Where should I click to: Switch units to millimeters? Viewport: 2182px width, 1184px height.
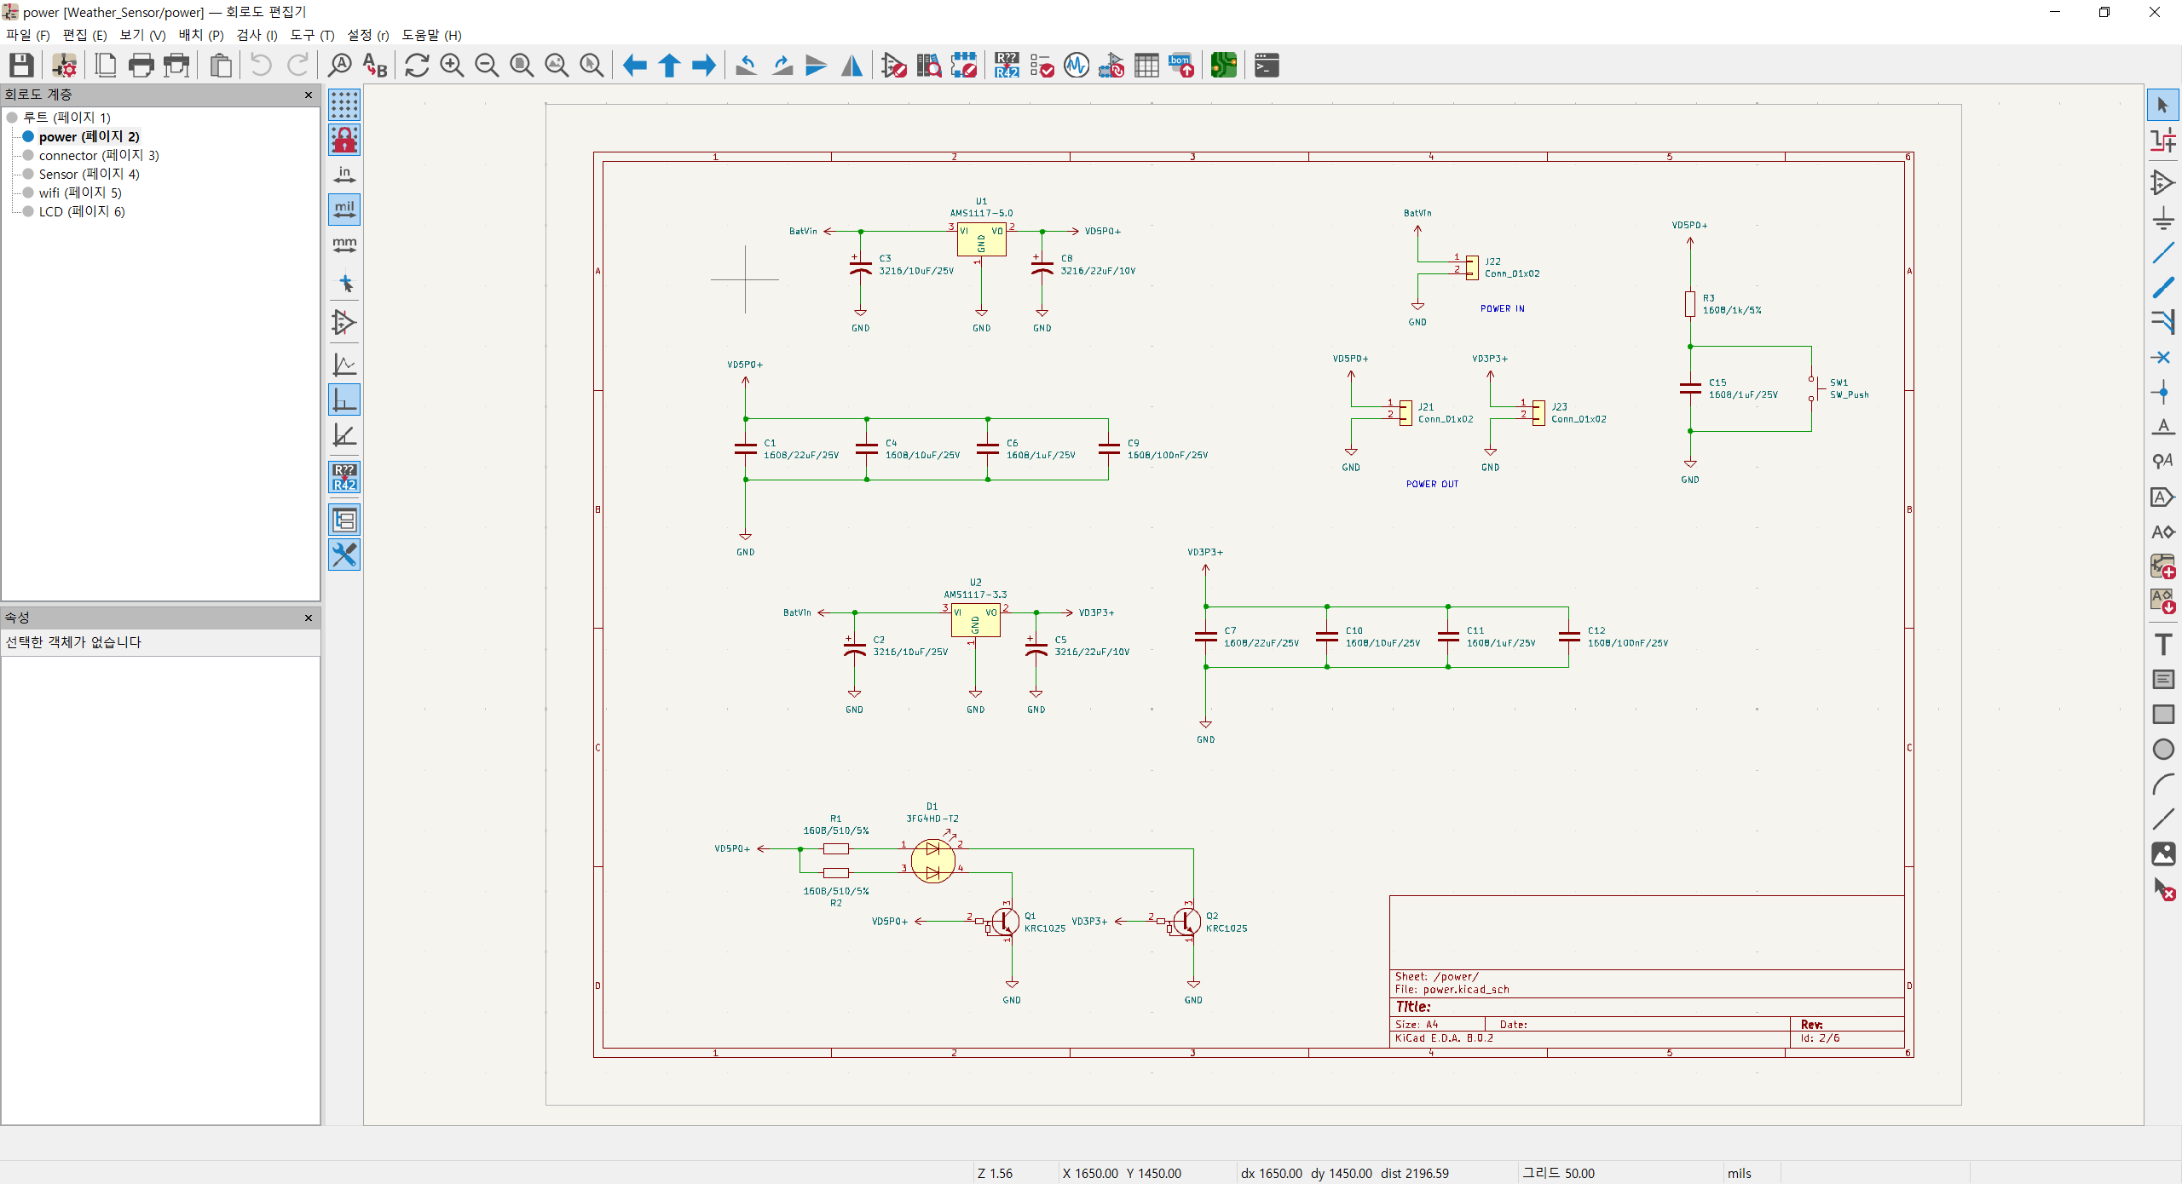(344, 246)
